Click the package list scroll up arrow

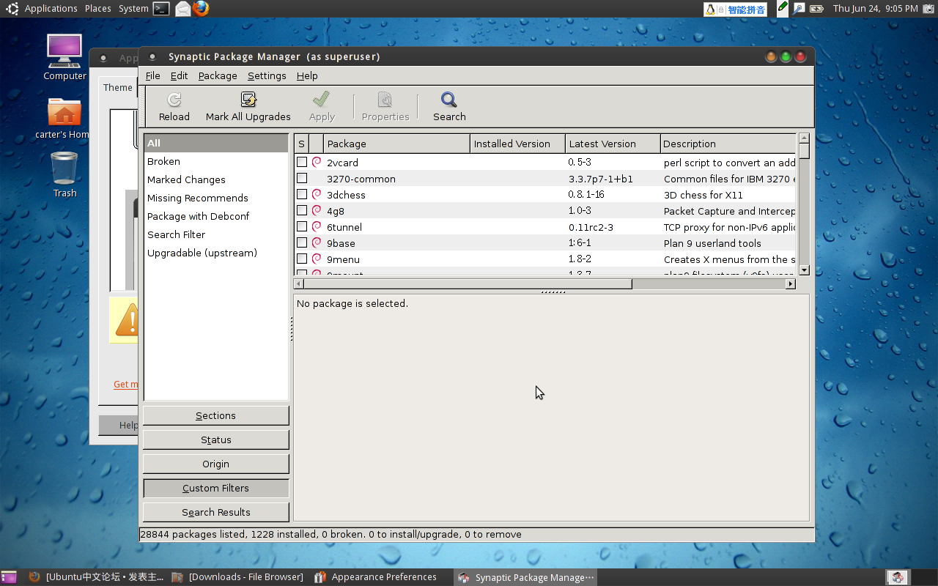[804, 138]
